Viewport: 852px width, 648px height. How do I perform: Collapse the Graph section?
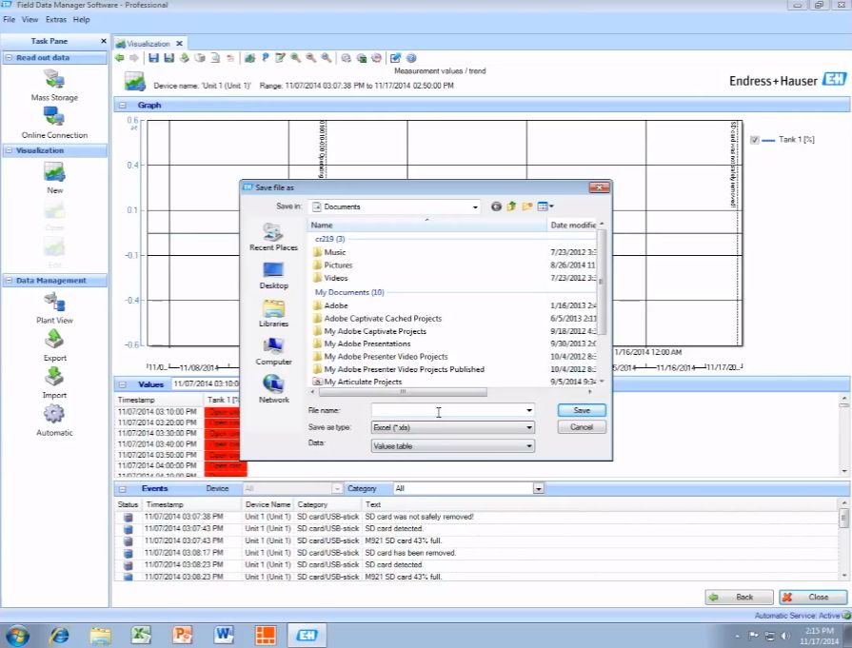pos(122,106)
